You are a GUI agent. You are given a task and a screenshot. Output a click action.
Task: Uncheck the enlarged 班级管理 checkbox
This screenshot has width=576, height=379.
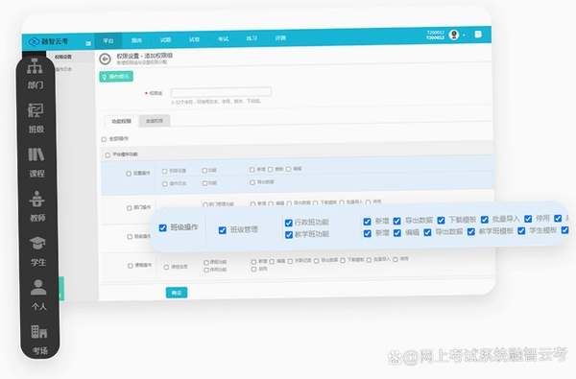[x=223, y=230]
